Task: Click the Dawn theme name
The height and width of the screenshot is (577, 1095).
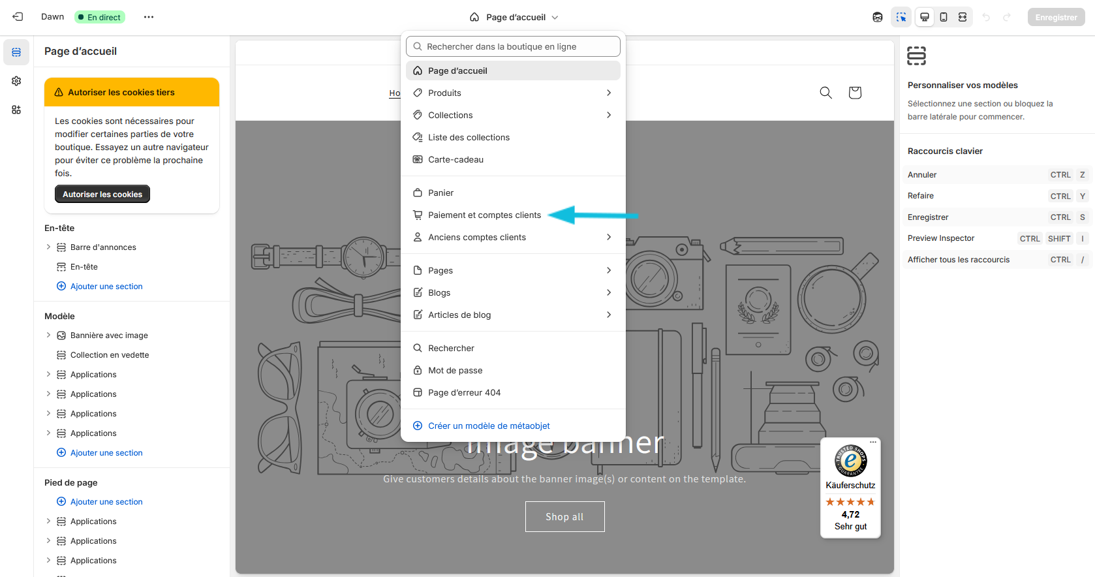Action: pyautogui.click(x=52, y=16)
